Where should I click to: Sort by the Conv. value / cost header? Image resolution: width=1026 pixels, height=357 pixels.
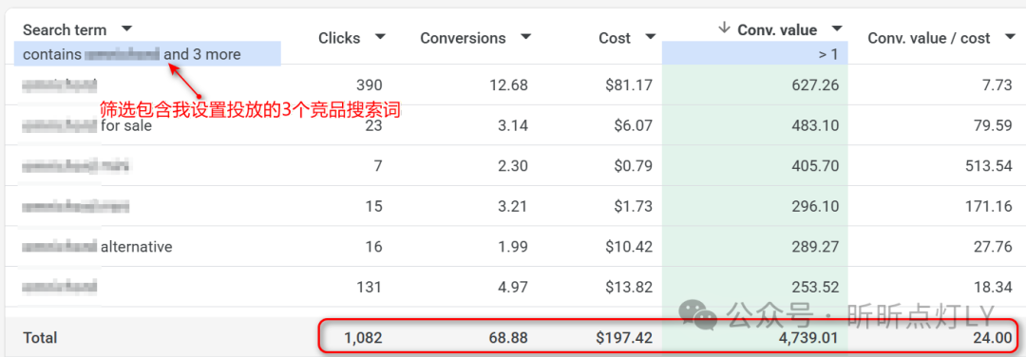pyautogui.click(x=929, y=38)
